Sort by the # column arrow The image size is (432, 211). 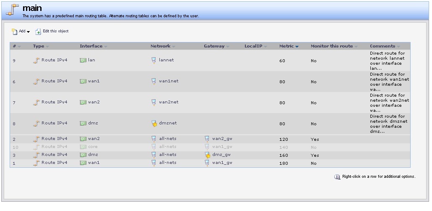pos(19,46)
